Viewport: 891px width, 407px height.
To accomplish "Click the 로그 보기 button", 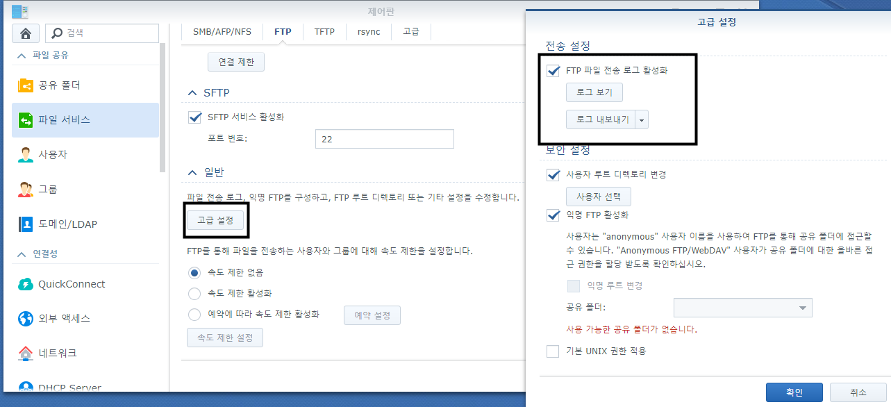I will click(x=594, y=92).
